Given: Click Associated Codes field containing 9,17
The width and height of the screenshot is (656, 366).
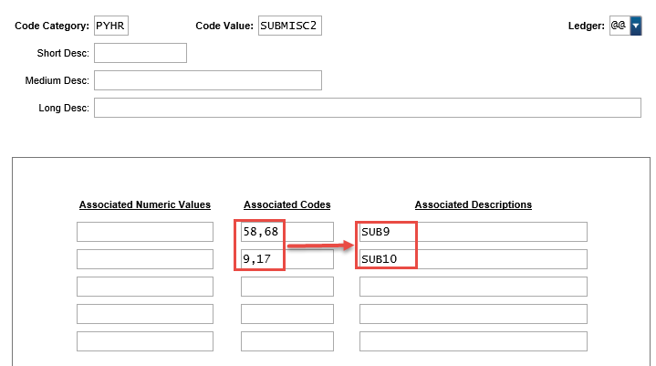Looking at the screenshot, I should tap(286, 259).
